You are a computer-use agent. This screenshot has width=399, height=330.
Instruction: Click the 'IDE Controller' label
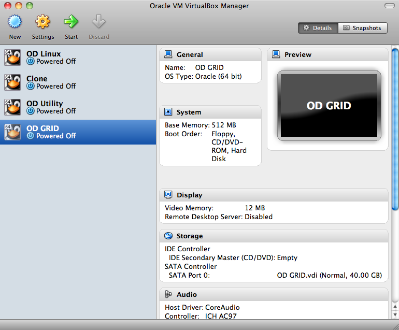(187, 249)
